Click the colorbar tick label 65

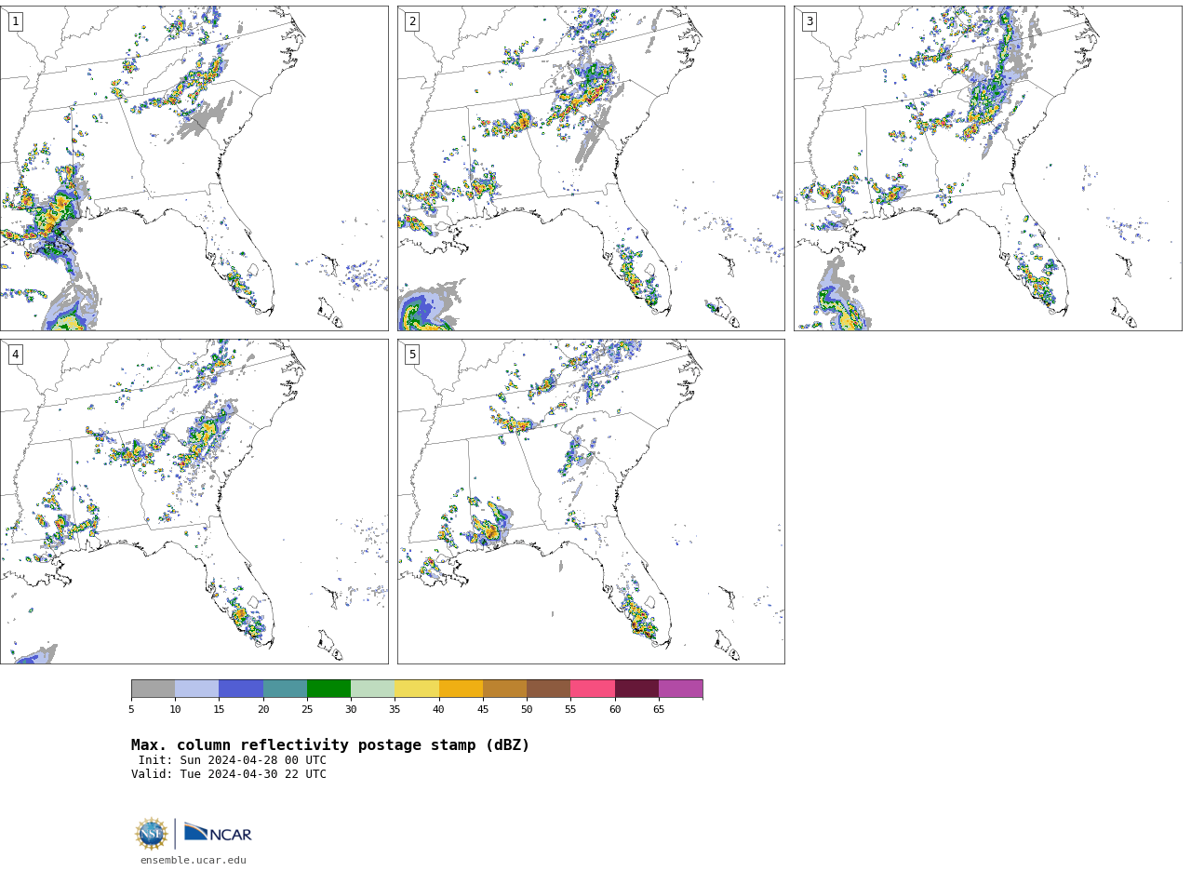pos(659,710)
